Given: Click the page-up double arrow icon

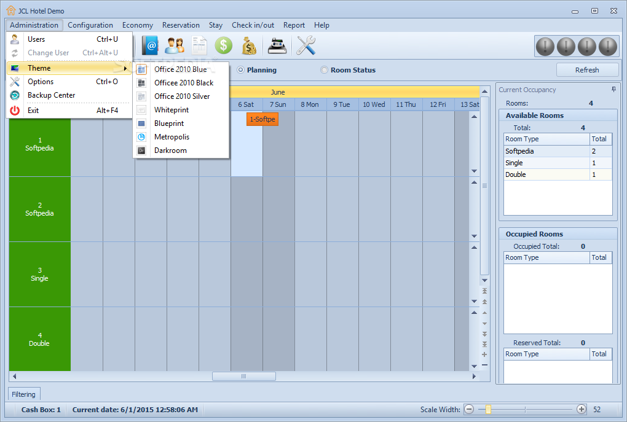Looking at the screenshot, I should [x=484, y=302].
